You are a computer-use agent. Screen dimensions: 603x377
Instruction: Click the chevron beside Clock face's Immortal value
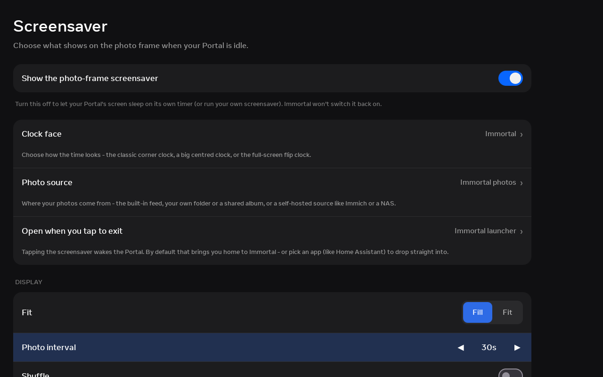[522, 134]
